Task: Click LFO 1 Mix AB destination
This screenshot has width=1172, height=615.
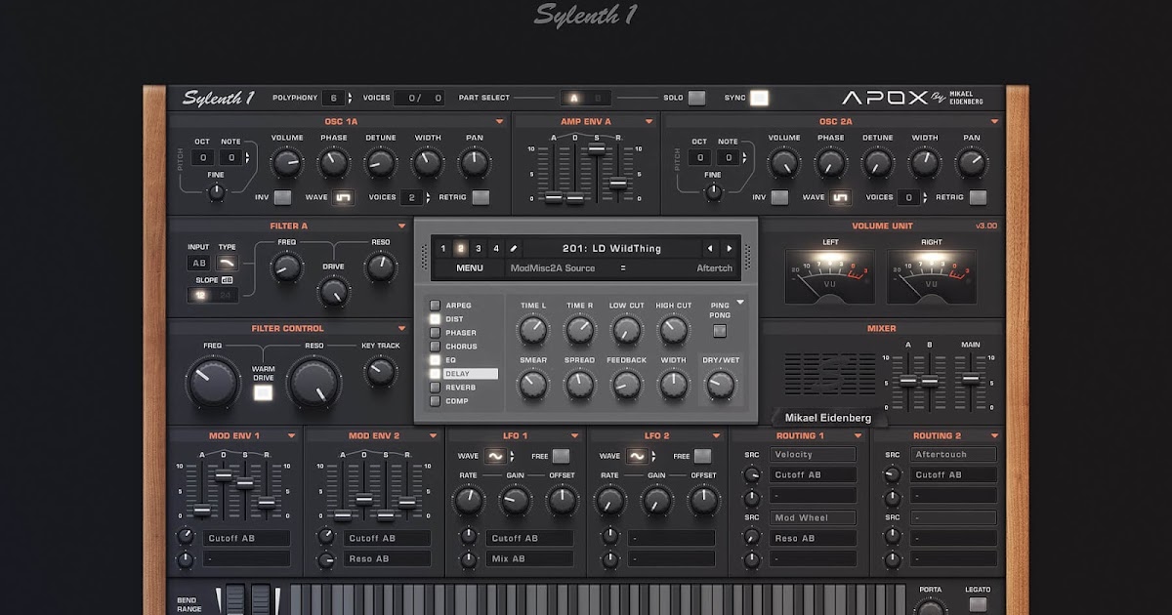Action: pos(528,559)
